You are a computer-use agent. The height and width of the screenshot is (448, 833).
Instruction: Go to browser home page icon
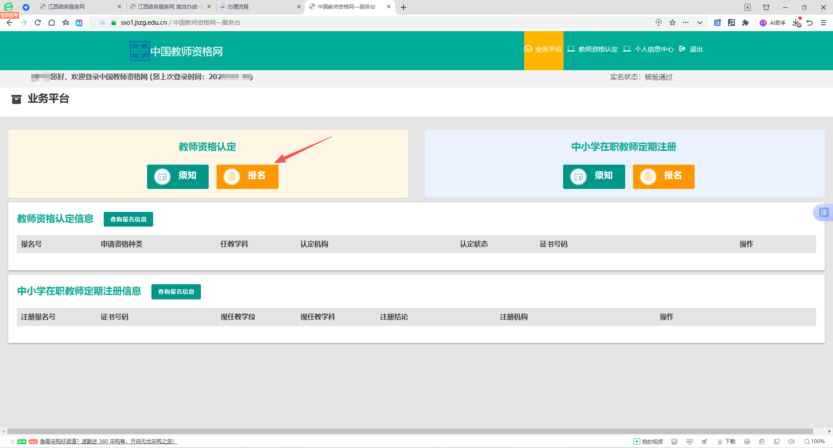[52, 23]
